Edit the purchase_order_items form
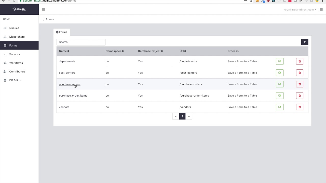326x183 pixels. 280,96
